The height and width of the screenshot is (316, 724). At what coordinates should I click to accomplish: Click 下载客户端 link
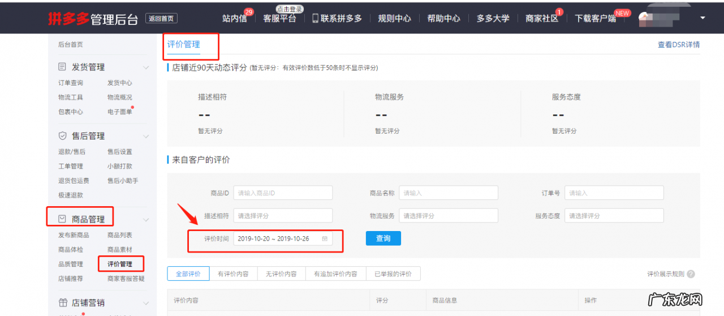596,18
